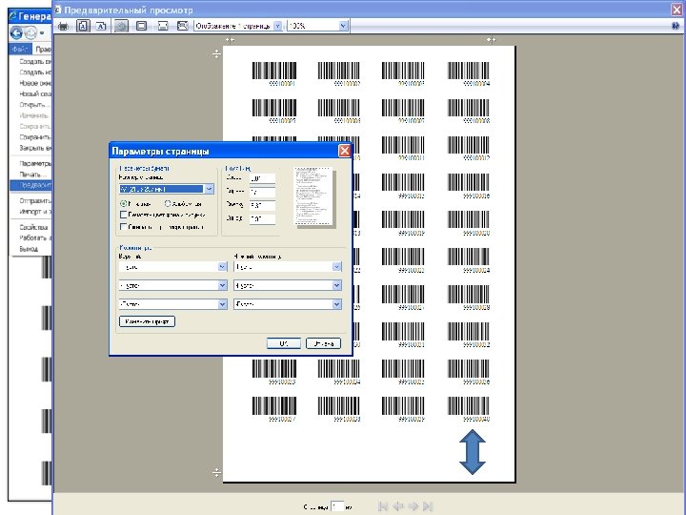Open paper size dropdown in dialog
This screenshot has width=686, height=515.
tap(209, 189)
